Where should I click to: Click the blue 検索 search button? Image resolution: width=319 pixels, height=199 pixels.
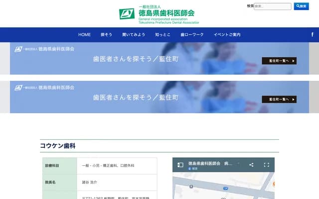point(301,6)
